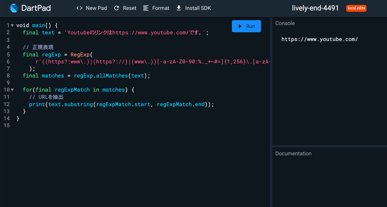Format the Dart code

click(x=156, y=8)
